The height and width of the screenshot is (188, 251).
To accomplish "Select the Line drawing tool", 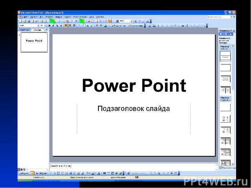I will click(51, 173).
